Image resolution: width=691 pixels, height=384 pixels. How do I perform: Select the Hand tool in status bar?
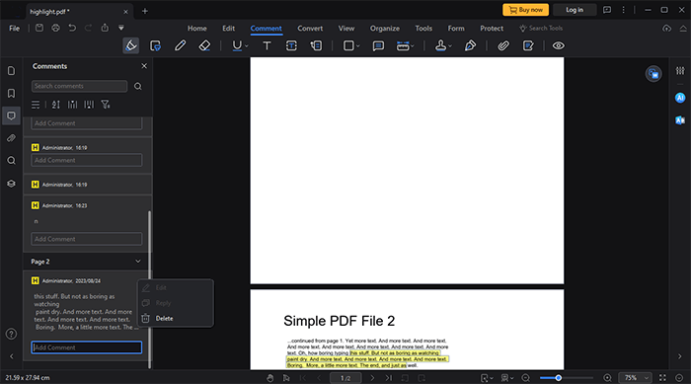269,378
